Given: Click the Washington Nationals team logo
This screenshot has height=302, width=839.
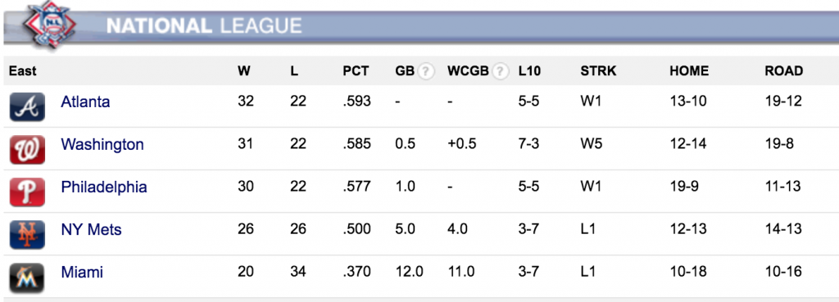Looking at the screenshot, I should [27, 150].
